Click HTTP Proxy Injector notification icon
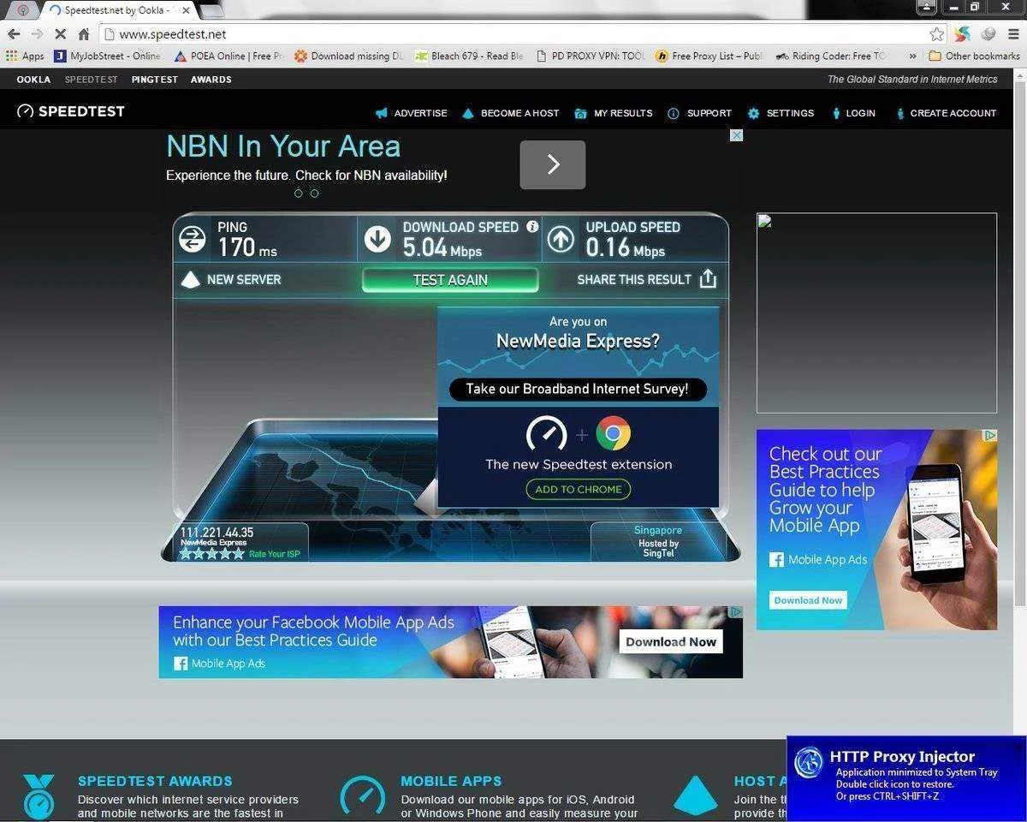The width and height of the screenshot is (1027, 822). 809,762
